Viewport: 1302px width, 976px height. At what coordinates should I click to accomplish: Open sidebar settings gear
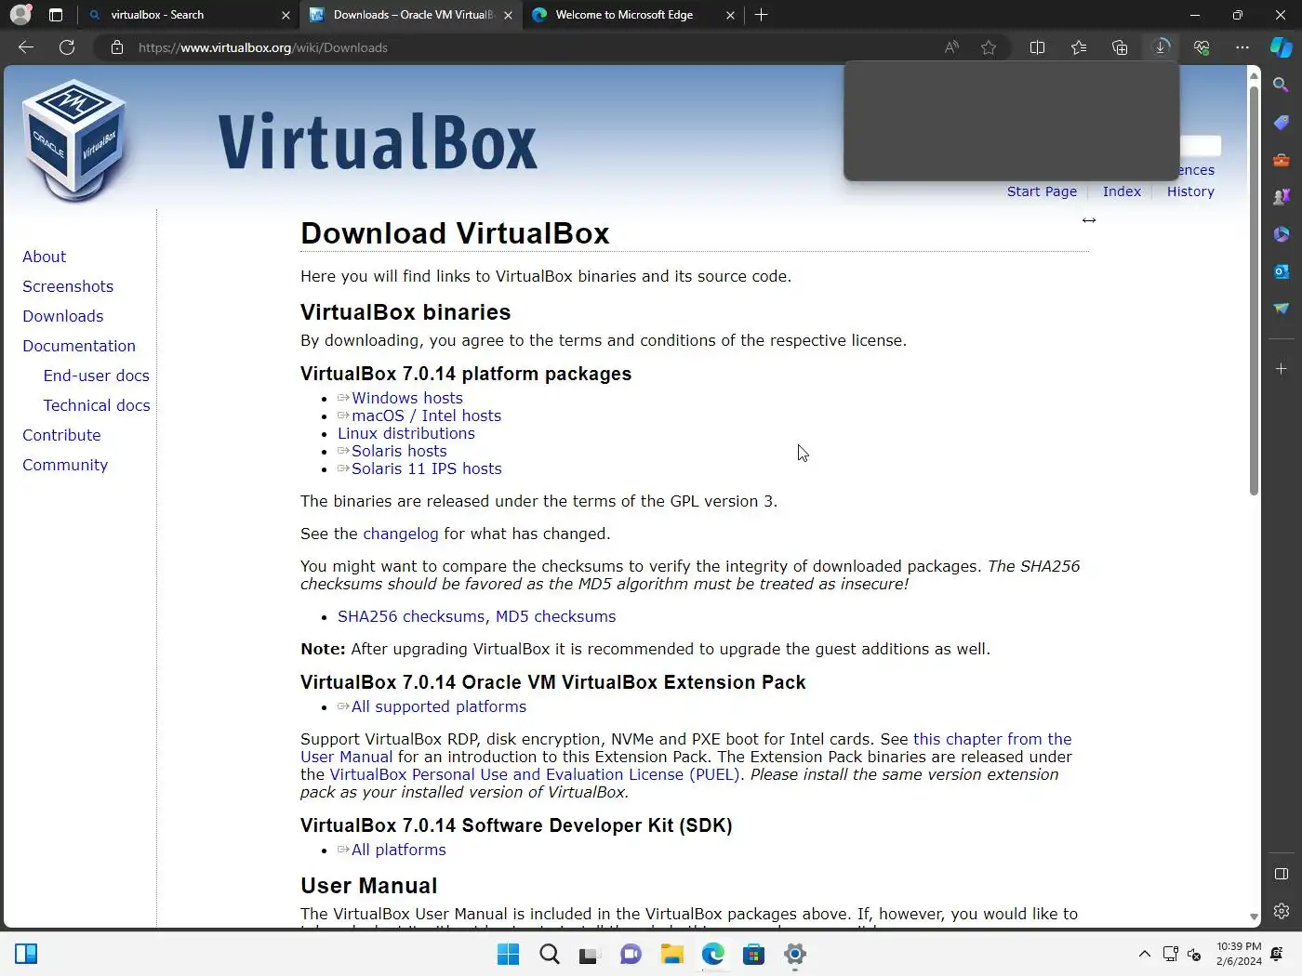point(1282,911)
